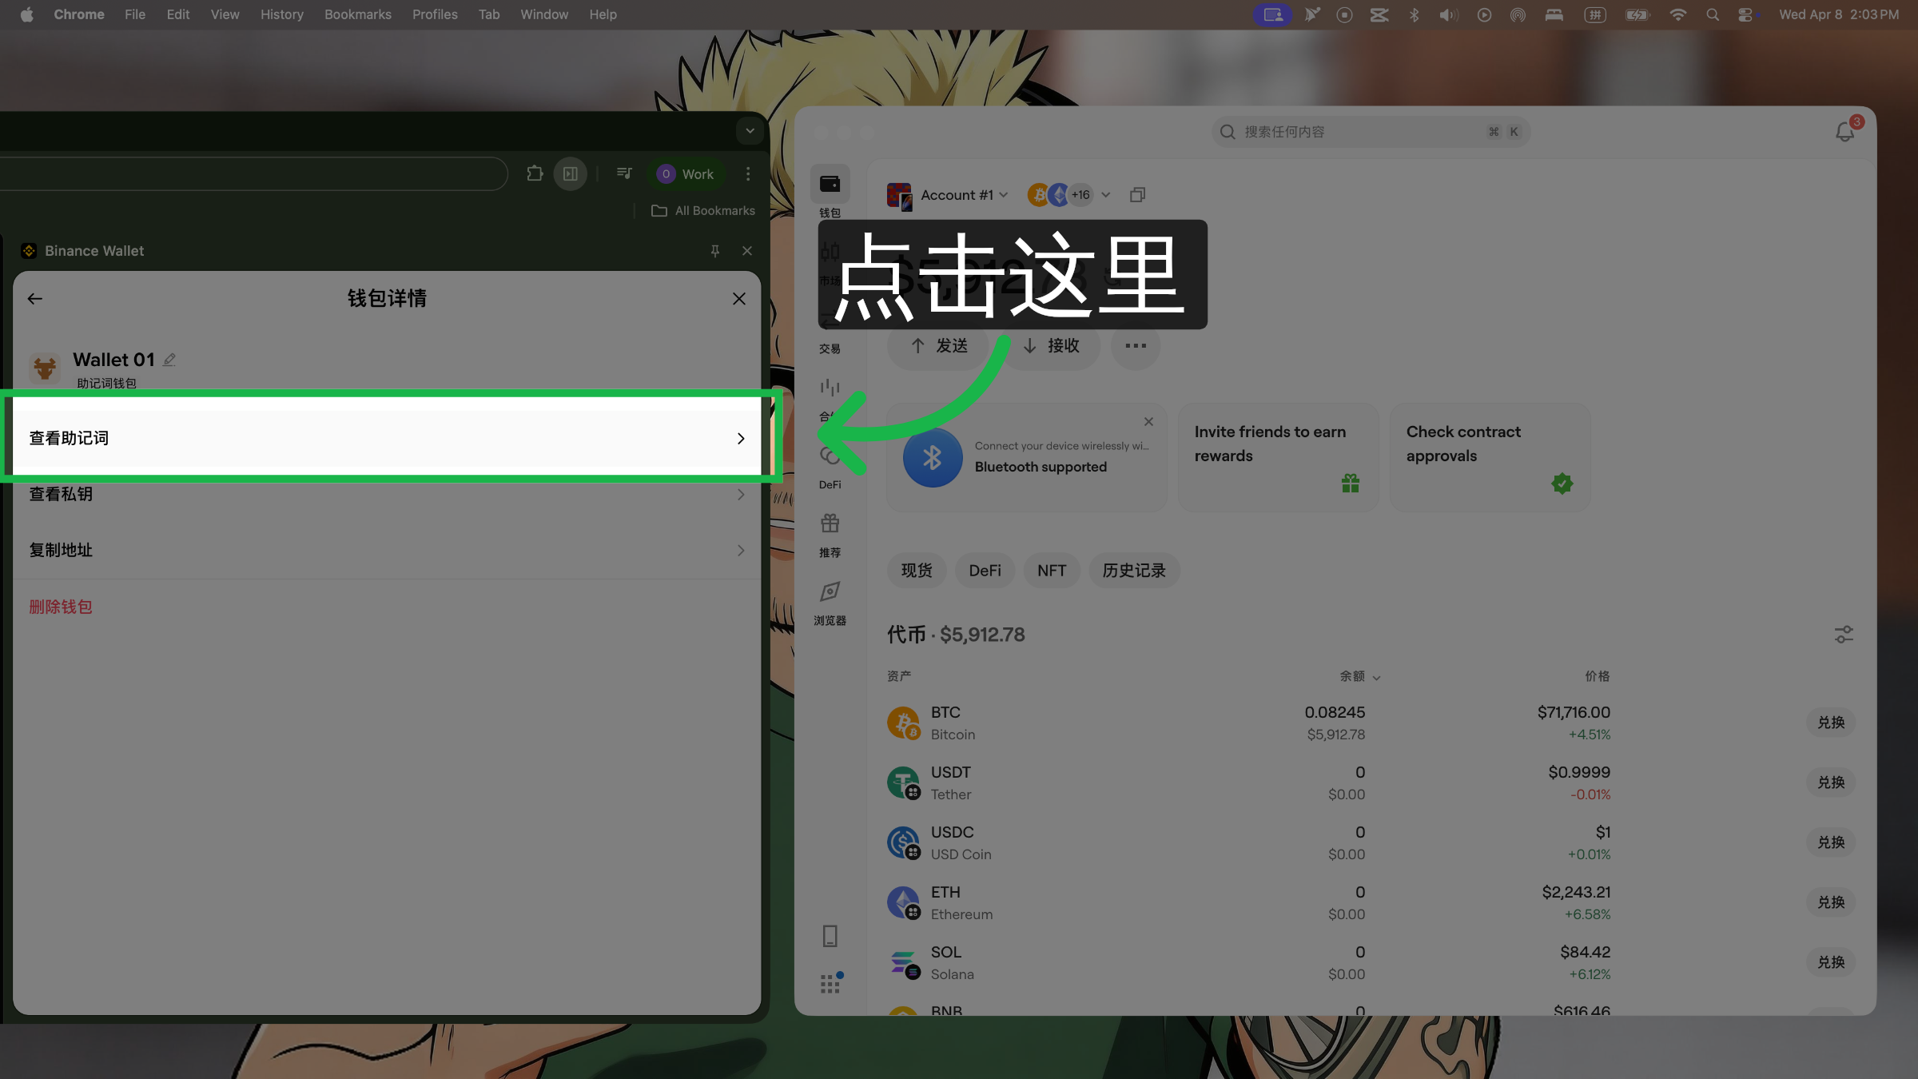Click 删除钱包 red link
The height and width of the screenshot is (1079, 1918).
tap(61, 607)
